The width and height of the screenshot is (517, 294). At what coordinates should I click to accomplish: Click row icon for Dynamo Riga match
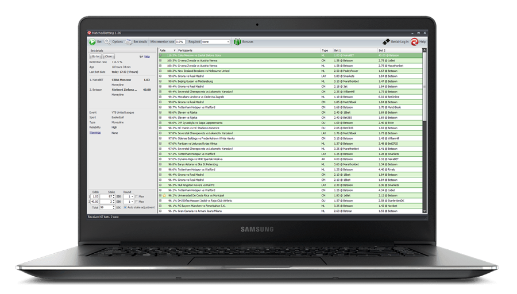(161, 159)
